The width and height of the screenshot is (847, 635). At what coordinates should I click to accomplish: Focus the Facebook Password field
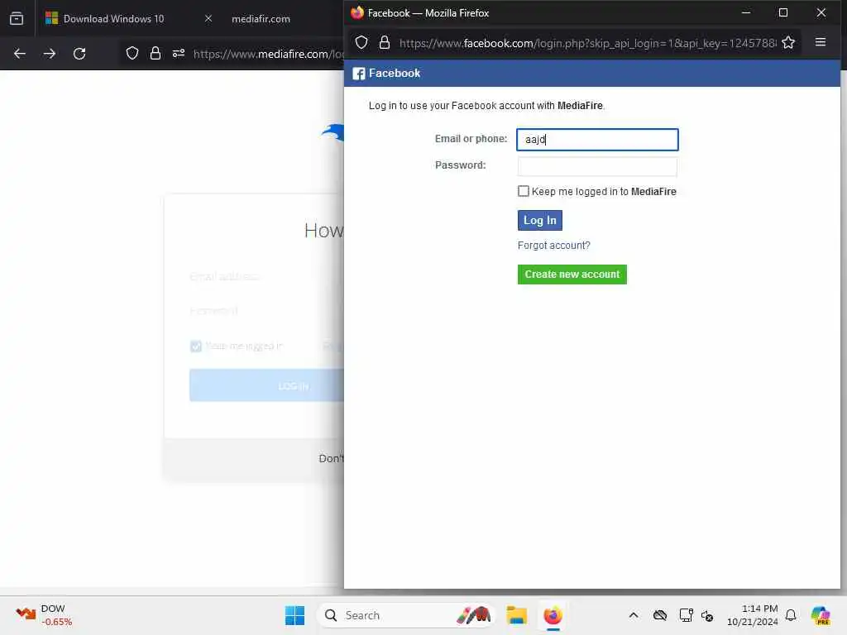coord(597,166)
